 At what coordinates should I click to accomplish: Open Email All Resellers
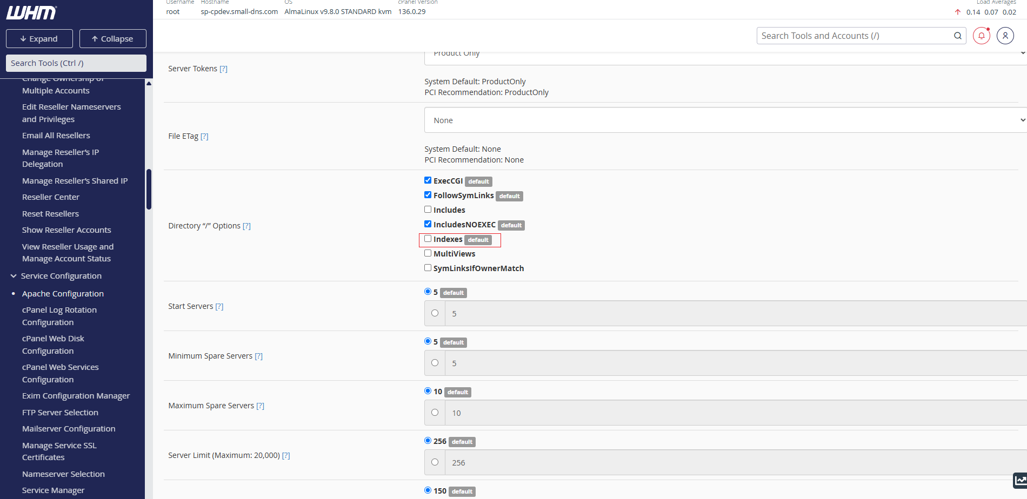click(56, 136)
